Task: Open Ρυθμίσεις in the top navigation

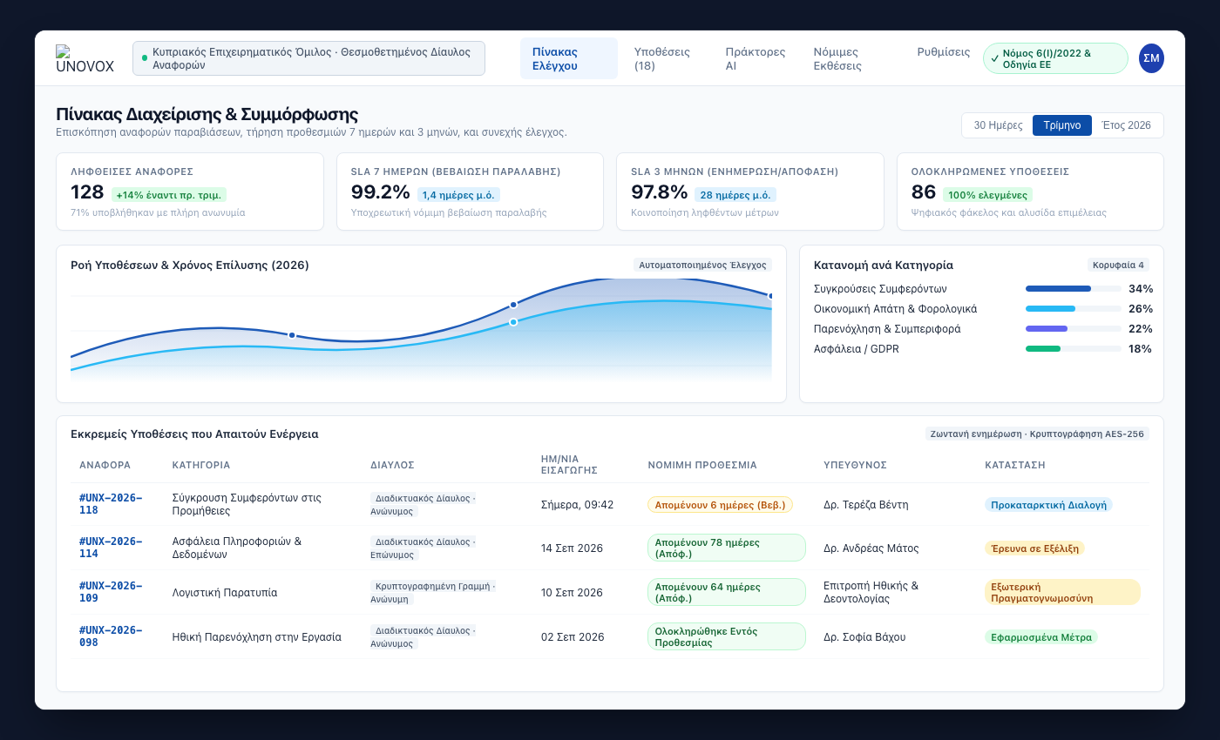Action: pyautogui.click(x=944, y=52)
